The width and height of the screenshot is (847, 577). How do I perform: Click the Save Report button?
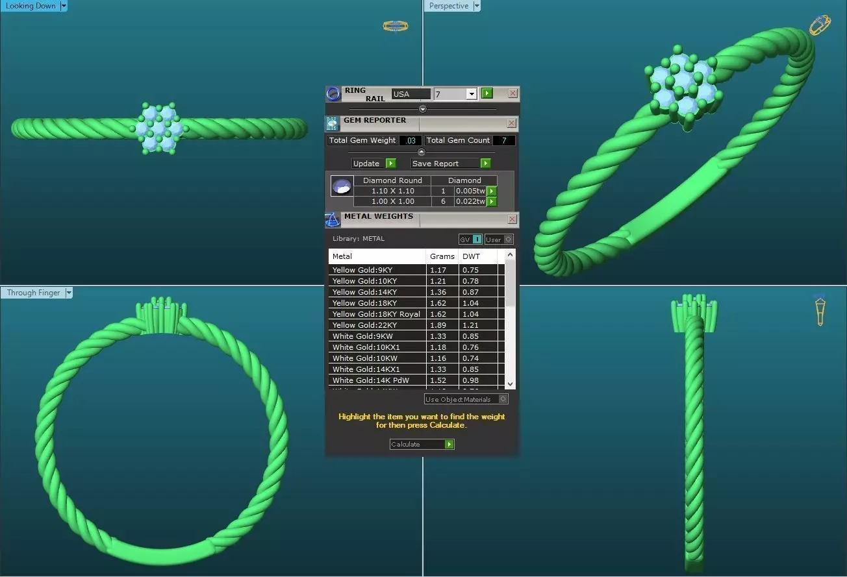[x=451, y=164]
